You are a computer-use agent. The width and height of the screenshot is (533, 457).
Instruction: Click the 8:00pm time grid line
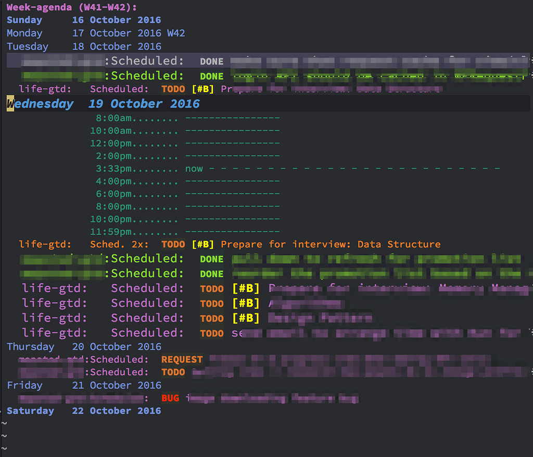tap(187, 207)
